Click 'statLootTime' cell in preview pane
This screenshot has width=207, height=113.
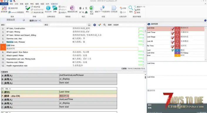coord(88,99)
